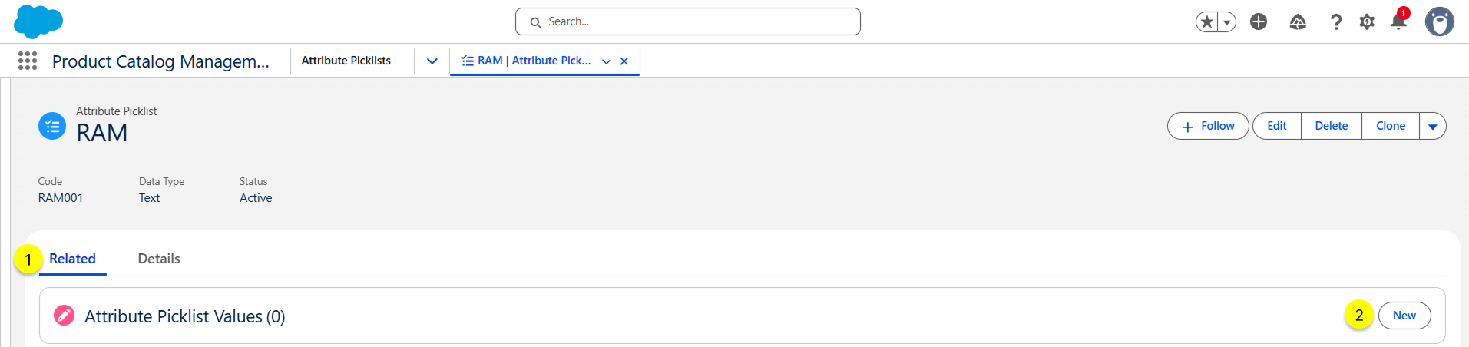Open the App Launcher grid icon

pos(28,61)
